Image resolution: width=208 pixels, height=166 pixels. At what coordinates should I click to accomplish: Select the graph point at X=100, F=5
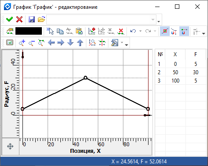[148, 109]
